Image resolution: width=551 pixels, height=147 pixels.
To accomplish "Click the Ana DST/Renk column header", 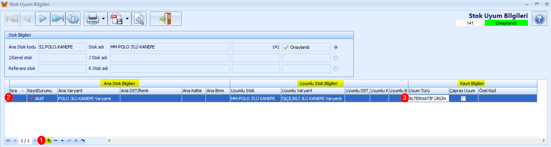I will point(151,91).
